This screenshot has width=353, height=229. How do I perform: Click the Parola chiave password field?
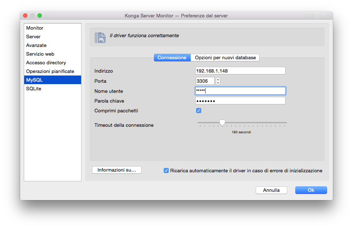click(x=240, y=101)
